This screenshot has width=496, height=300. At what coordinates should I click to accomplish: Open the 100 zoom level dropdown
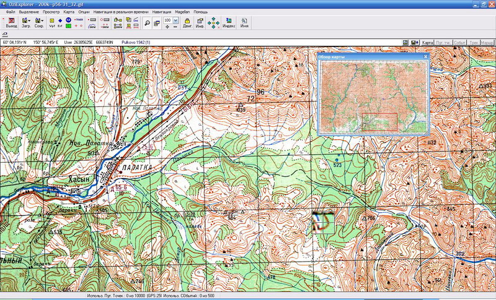pos(175,20)
